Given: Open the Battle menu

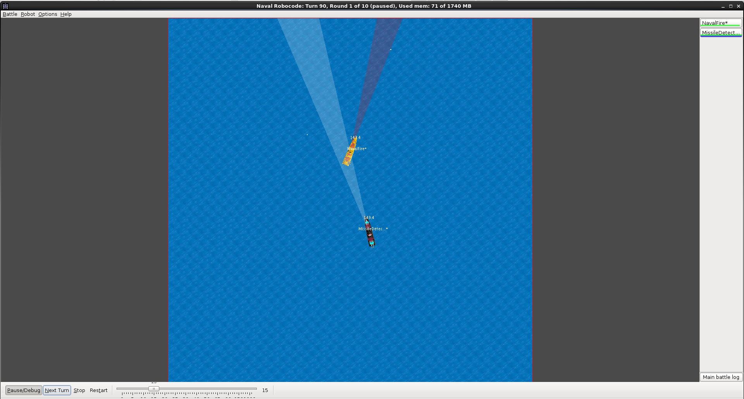Looking at the screenshot, I should (10, 14).
